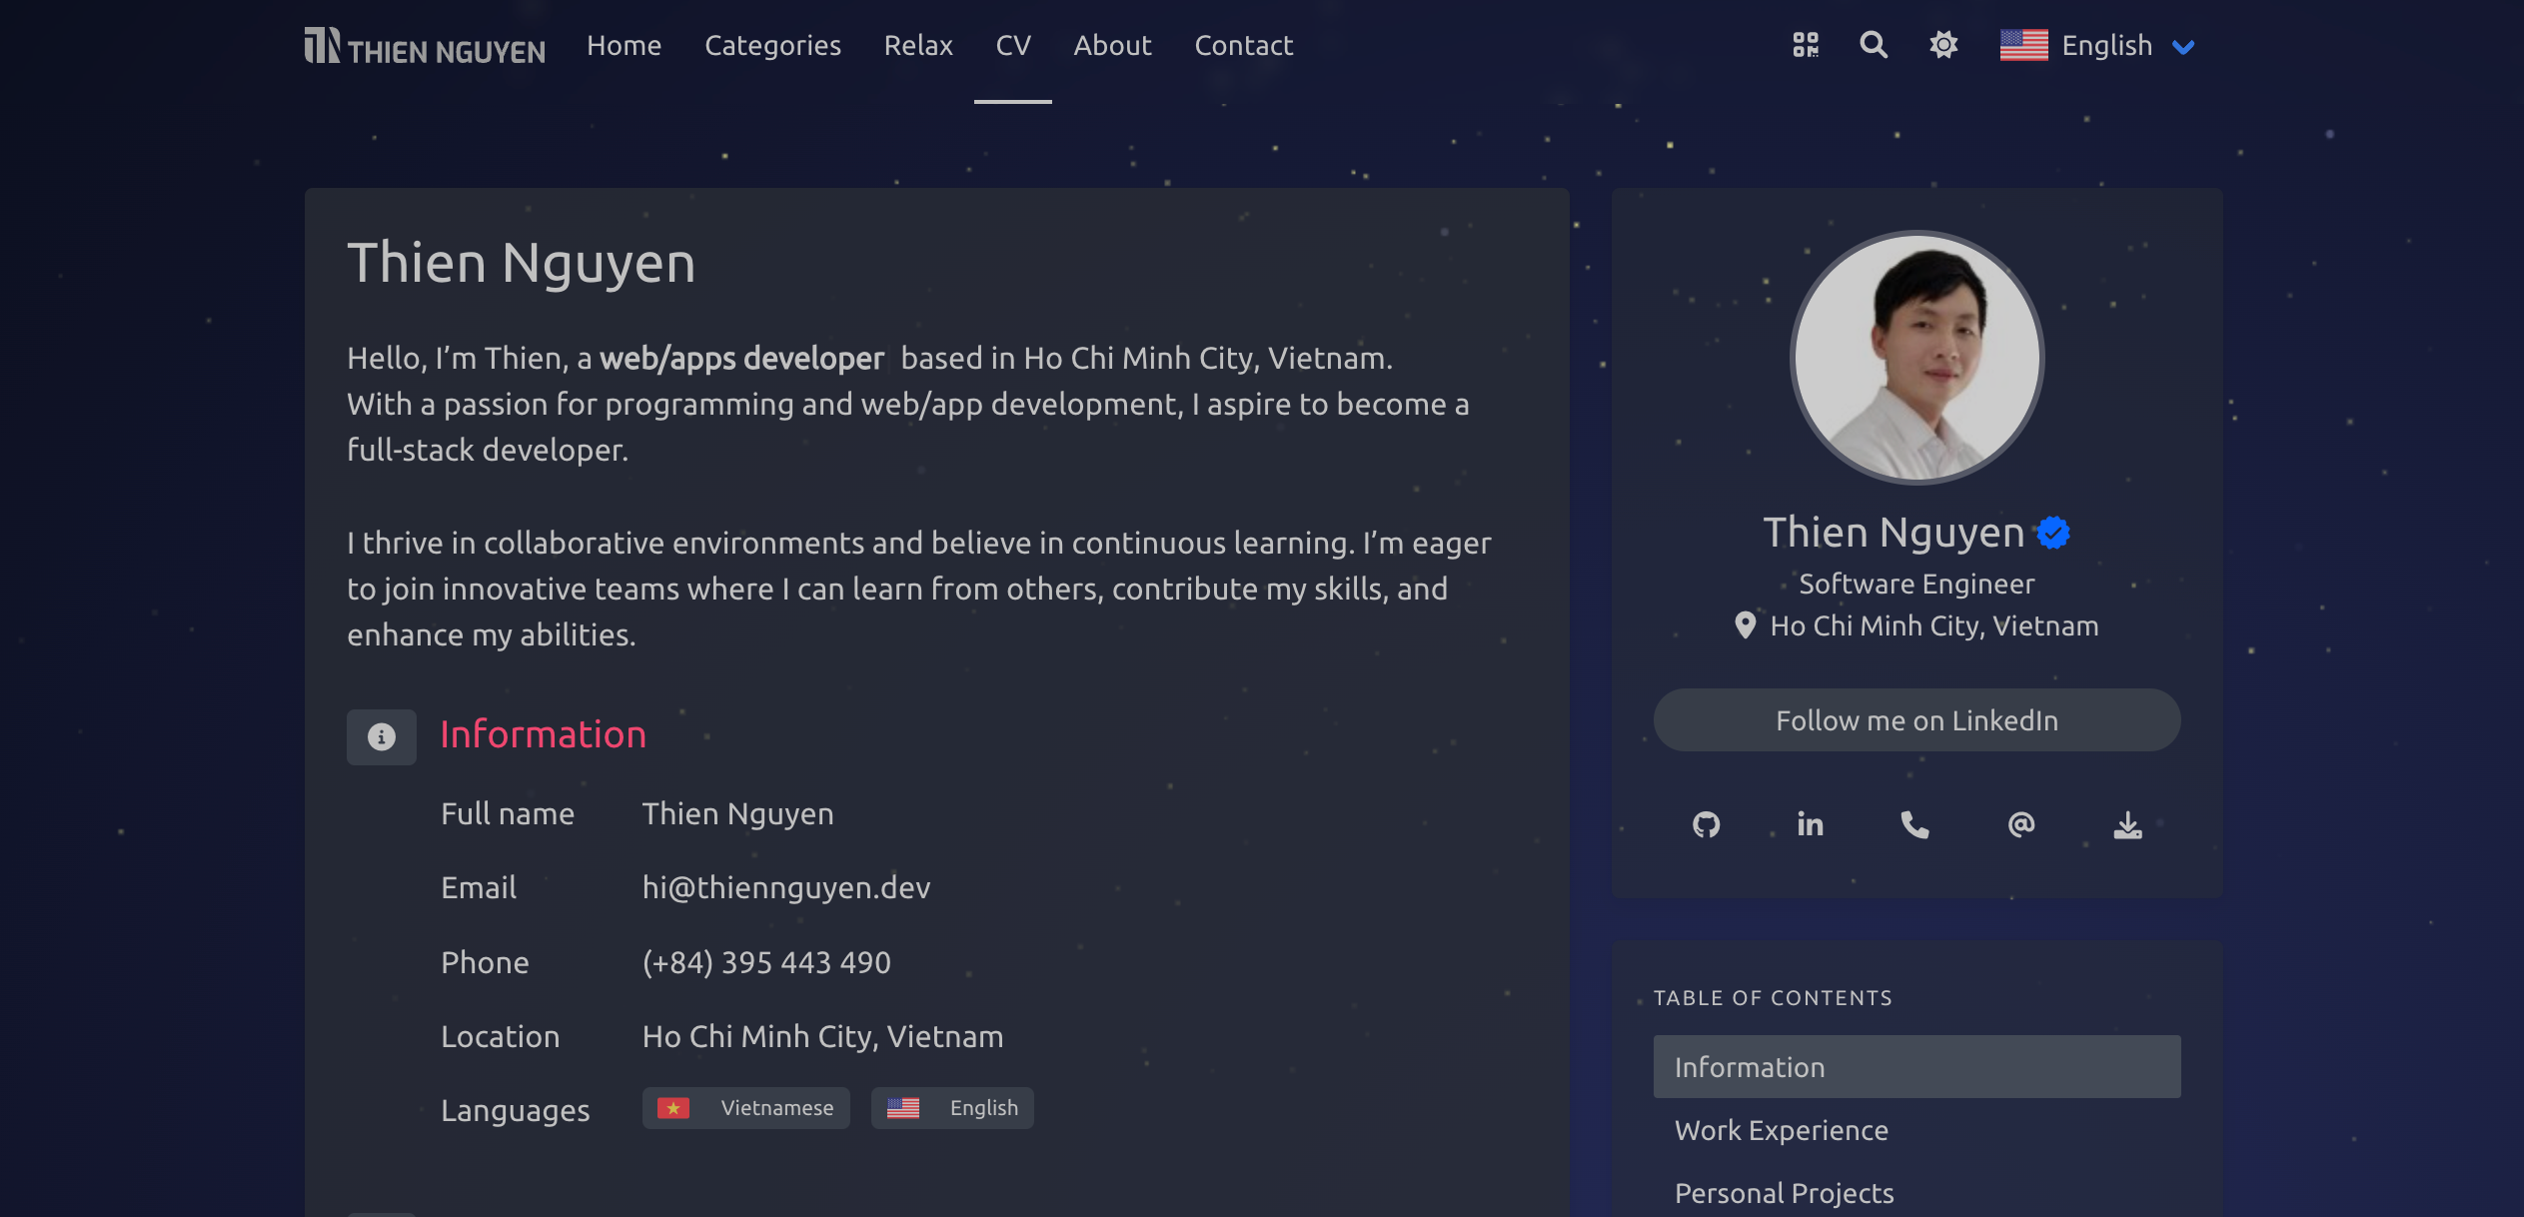This screenshot has height=1217, width=2524.
Task: Click the Thien Nguyen site logo
Action: (425, 47)
